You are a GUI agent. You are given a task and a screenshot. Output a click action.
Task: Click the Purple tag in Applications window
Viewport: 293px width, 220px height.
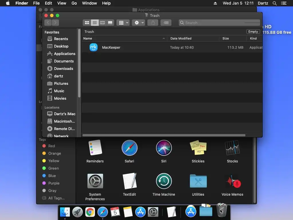point(51,183)
